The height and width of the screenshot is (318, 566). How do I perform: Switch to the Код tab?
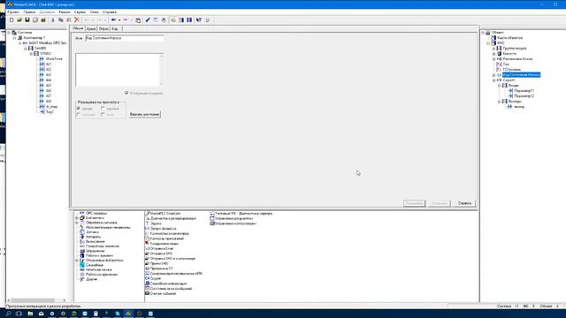pyautogui.click(x=115, y=28)
